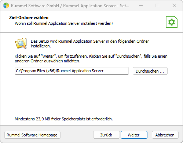Click the folder with magnifier icon
This screenshot has height=143, width=183.
point(21,43)
